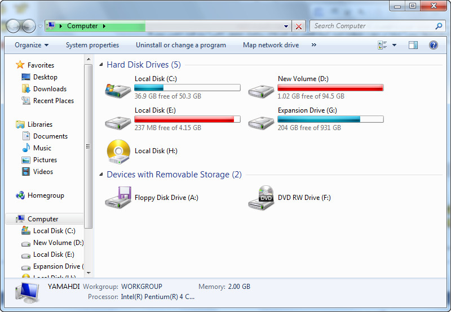
Task: Click Computer in the address breadcrumb
Action: tap(82, 26)
